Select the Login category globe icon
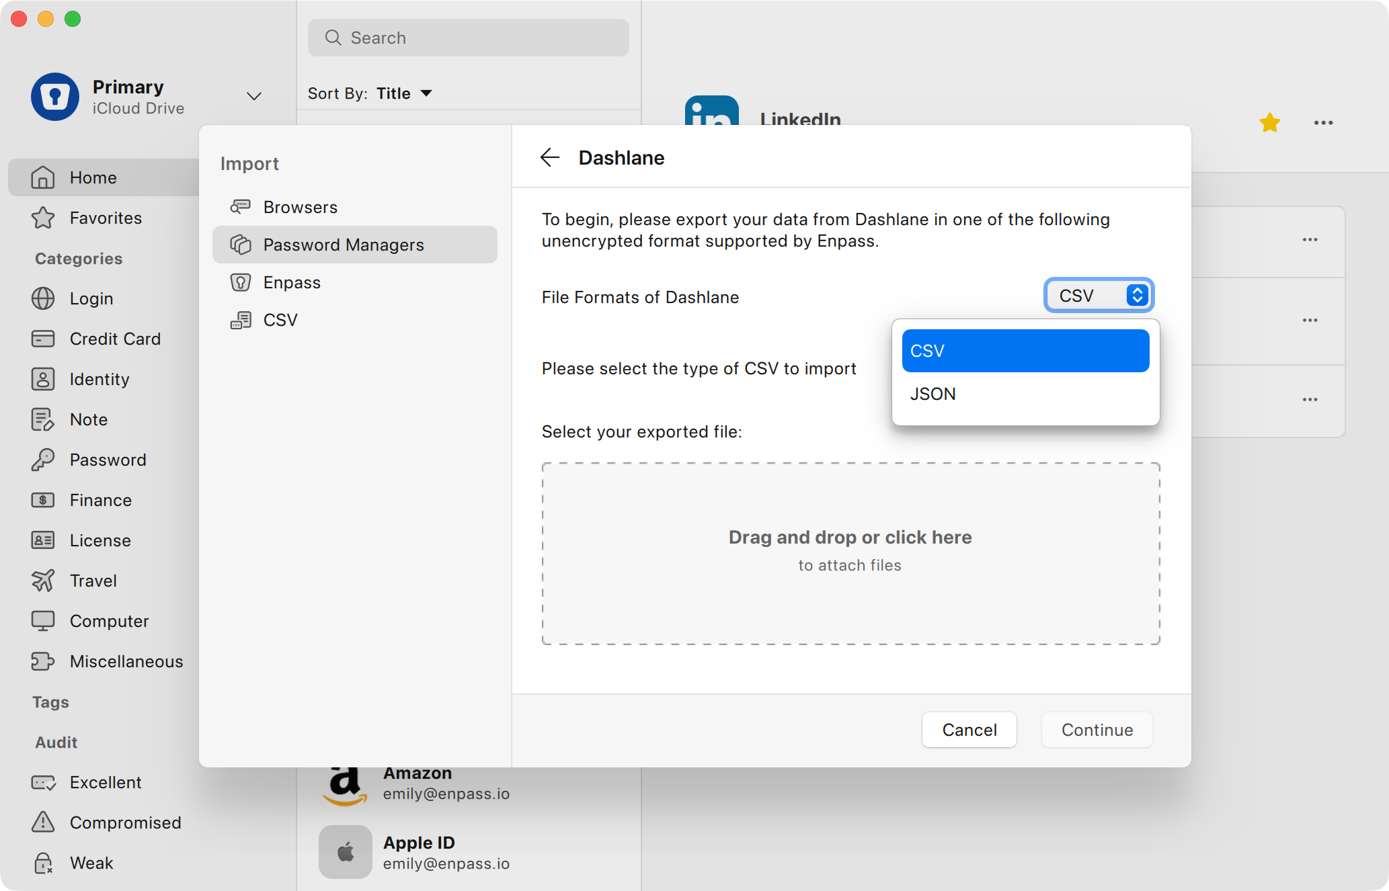 click(x=43, y=298)
